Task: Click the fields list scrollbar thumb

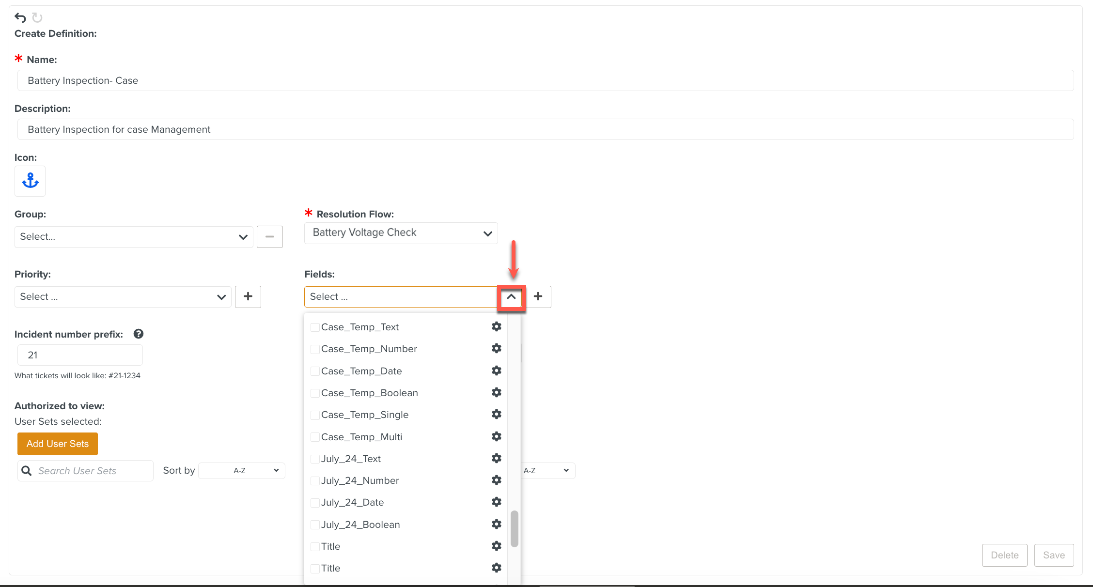Action: click(x=515, y=528)
